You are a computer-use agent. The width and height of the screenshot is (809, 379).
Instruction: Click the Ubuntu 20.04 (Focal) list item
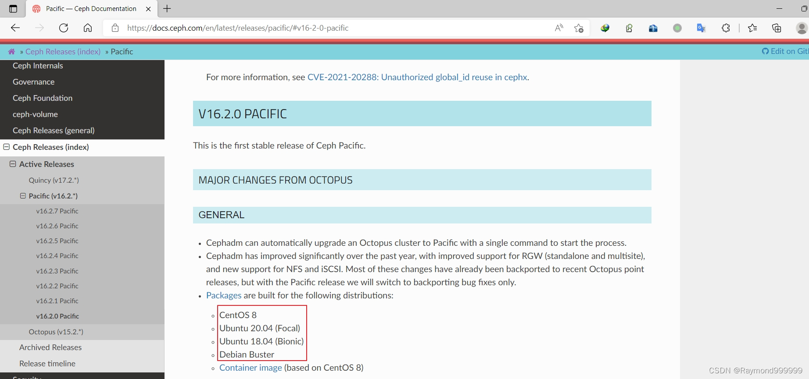(260, 328)
